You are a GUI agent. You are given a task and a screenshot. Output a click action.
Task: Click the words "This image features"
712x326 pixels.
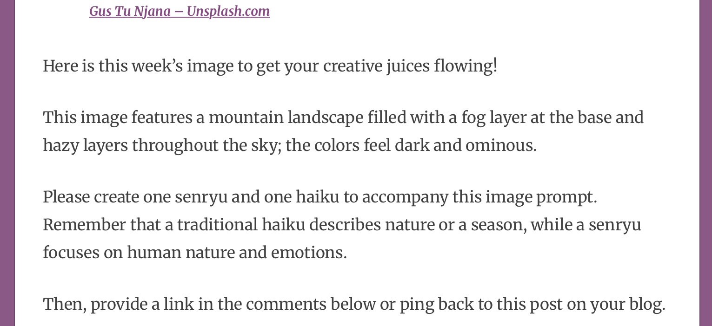coord(117,117)
